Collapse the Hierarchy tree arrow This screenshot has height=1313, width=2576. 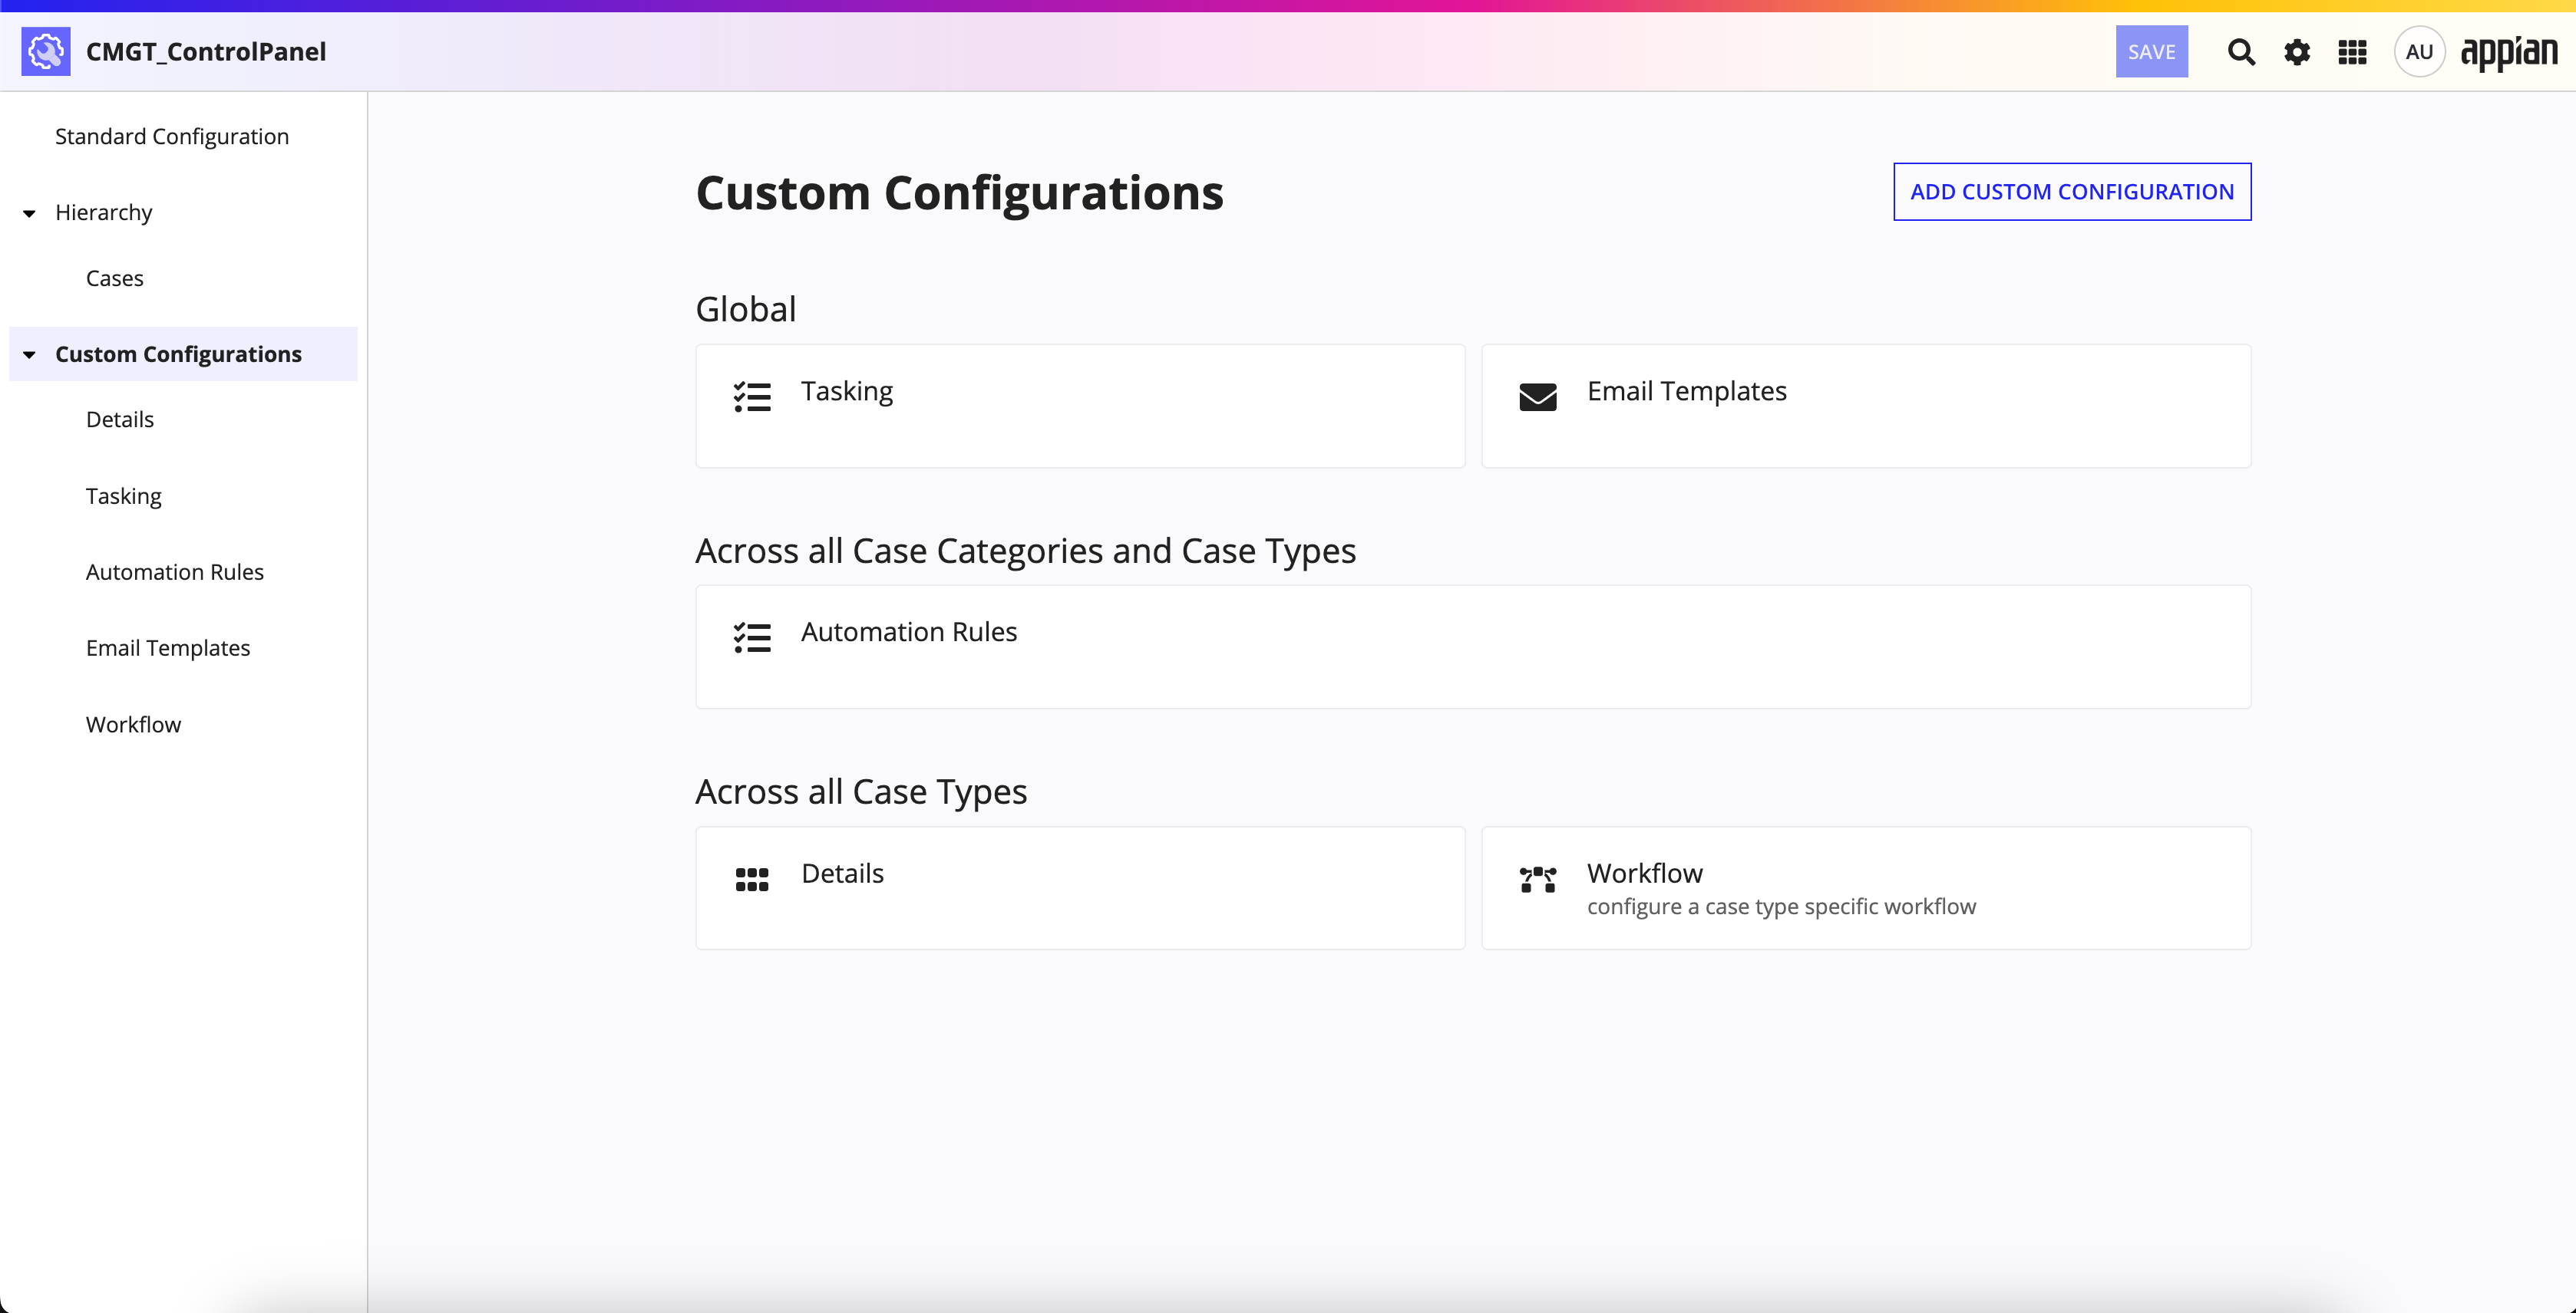pos(29,213)
